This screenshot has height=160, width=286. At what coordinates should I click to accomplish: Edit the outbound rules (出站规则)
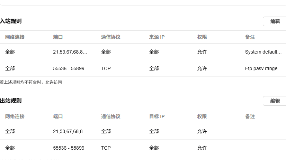(275, 101)
